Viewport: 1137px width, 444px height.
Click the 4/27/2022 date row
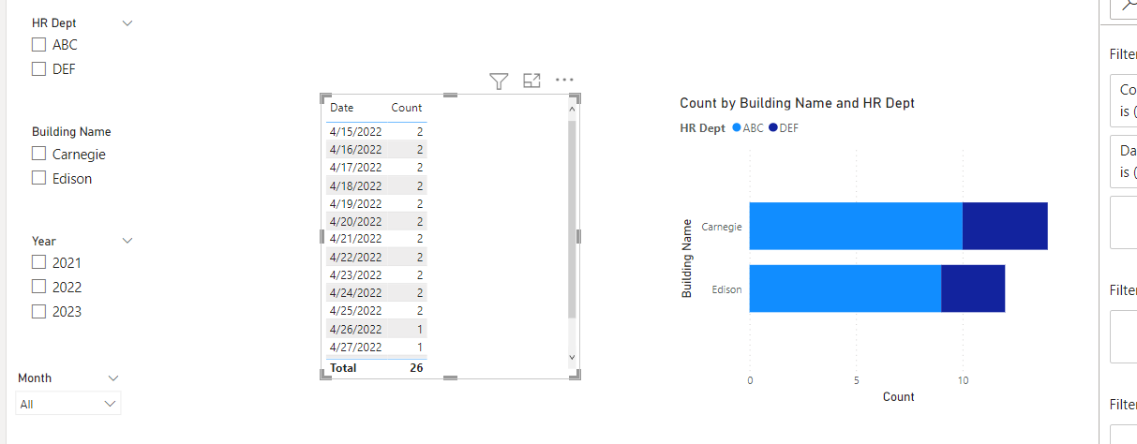click(376, 347)
